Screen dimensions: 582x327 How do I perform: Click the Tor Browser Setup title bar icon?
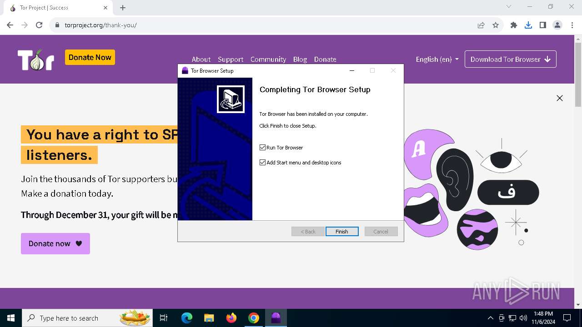[185, 70]
